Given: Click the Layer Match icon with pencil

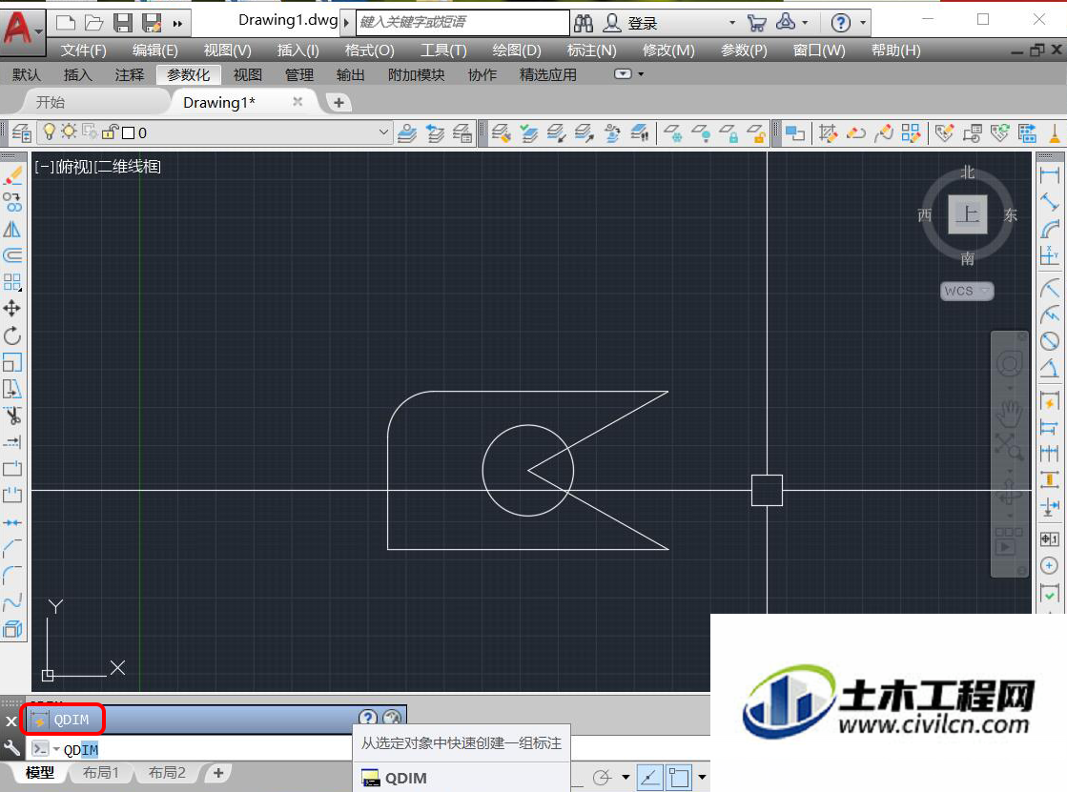Looking at the screenshot, I should pyautogui.click(x=502, y=132).
